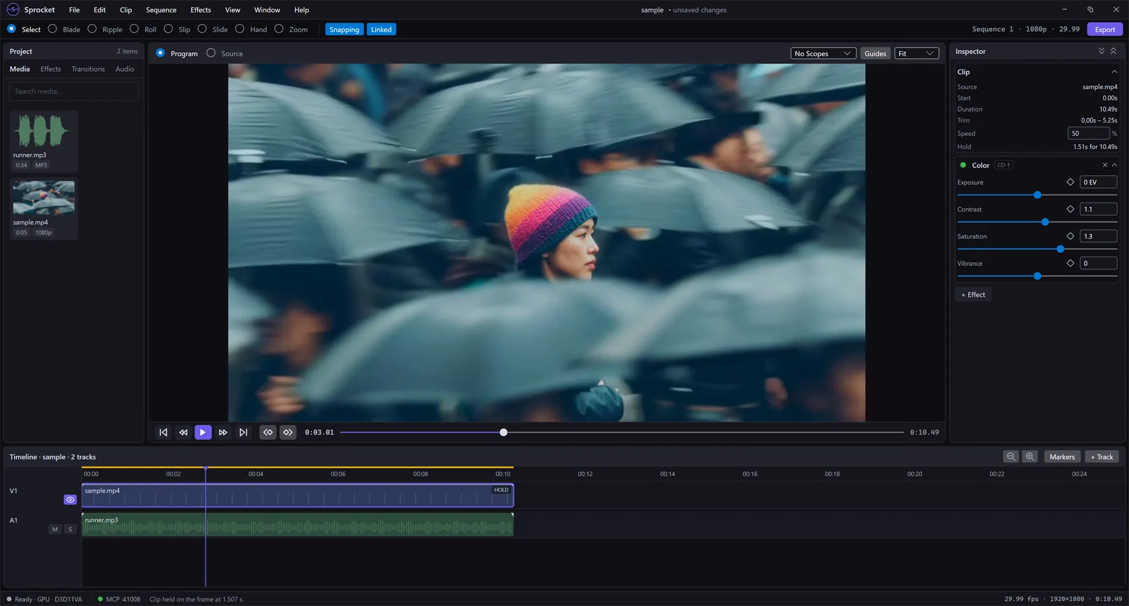Click the Contrast slider handle
1129x606 pixels.
click(1045, 222)
